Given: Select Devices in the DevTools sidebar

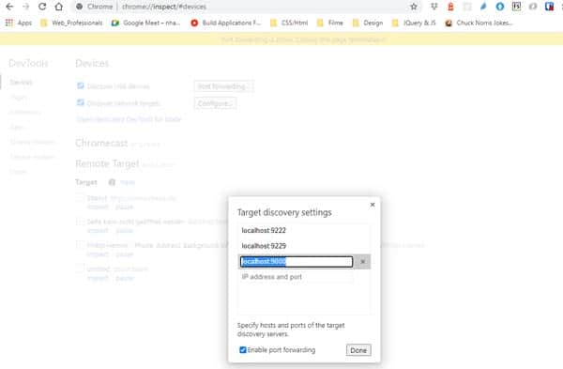Looking at the screenshot, I should [x=22, y=83].
